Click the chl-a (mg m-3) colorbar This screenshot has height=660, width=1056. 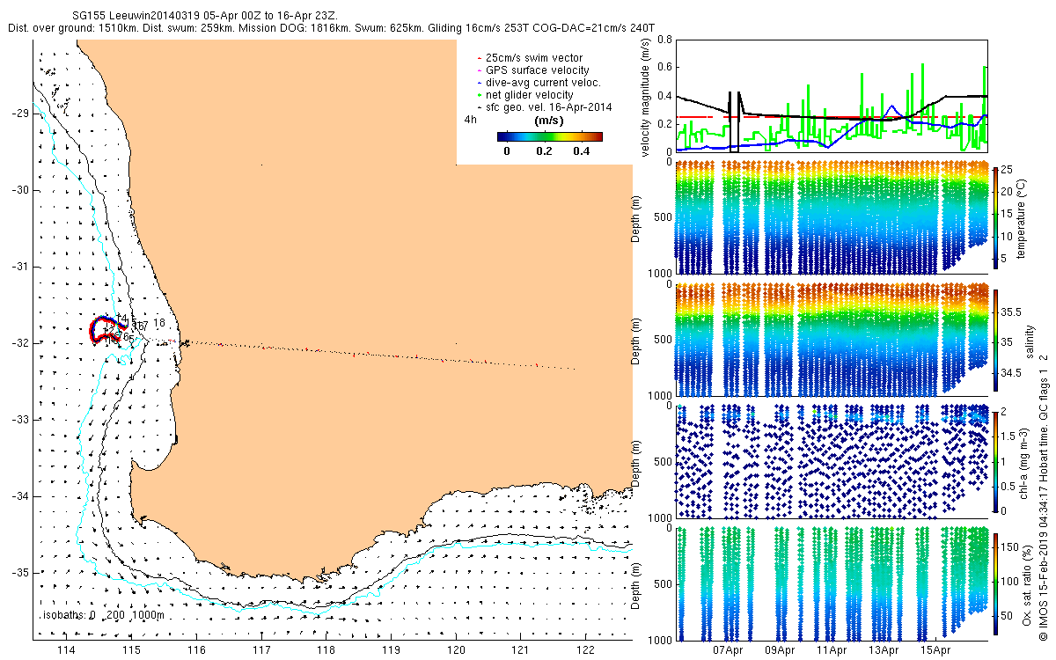[995, 461]
